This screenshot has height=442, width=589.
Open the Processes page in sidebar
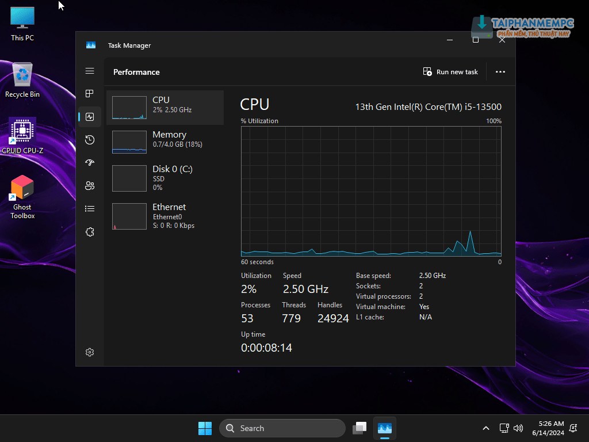coord(90,94)
